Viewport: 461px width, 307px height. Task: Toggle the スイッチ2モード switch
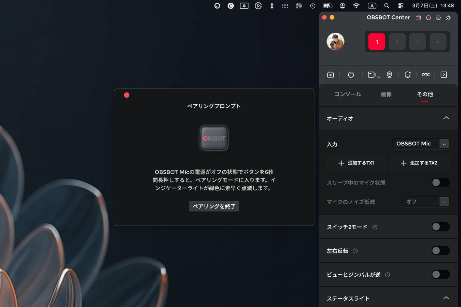click(440, 227)
